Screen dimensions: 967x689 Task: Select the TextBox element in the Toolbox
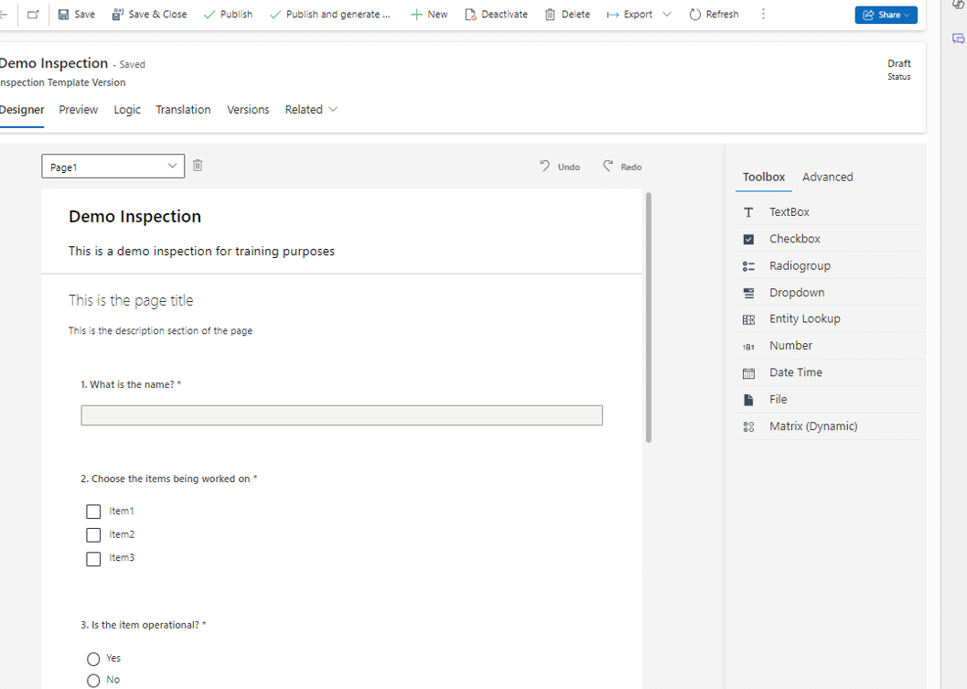(790, 211)
